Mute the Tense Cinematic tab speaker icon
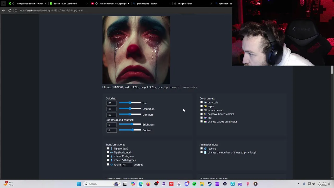 point(97,4)
